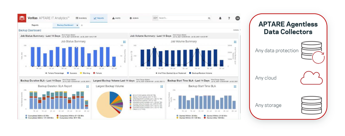Click the Veritas red logo icon
The height and width of the screenshot is (136, 345).
(22, 18)
